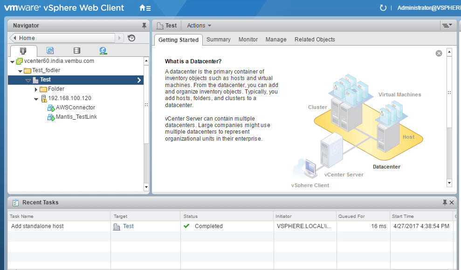The image size is (461, 270).
Task: Close the Recent Tasks panel
Action: 452,202
